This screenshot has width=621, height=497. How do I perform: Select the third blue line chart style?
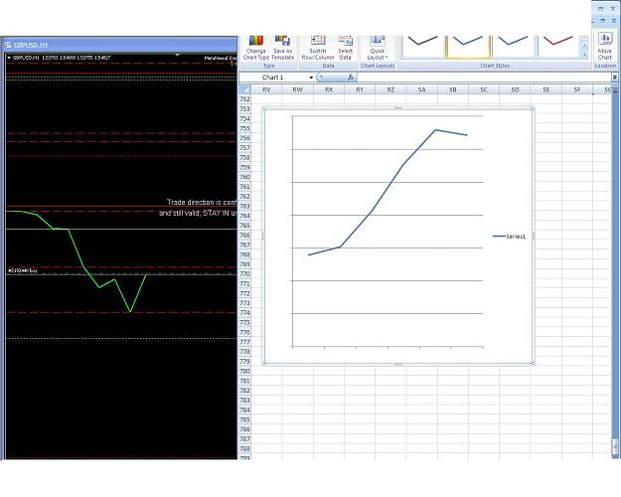point(513,46)
